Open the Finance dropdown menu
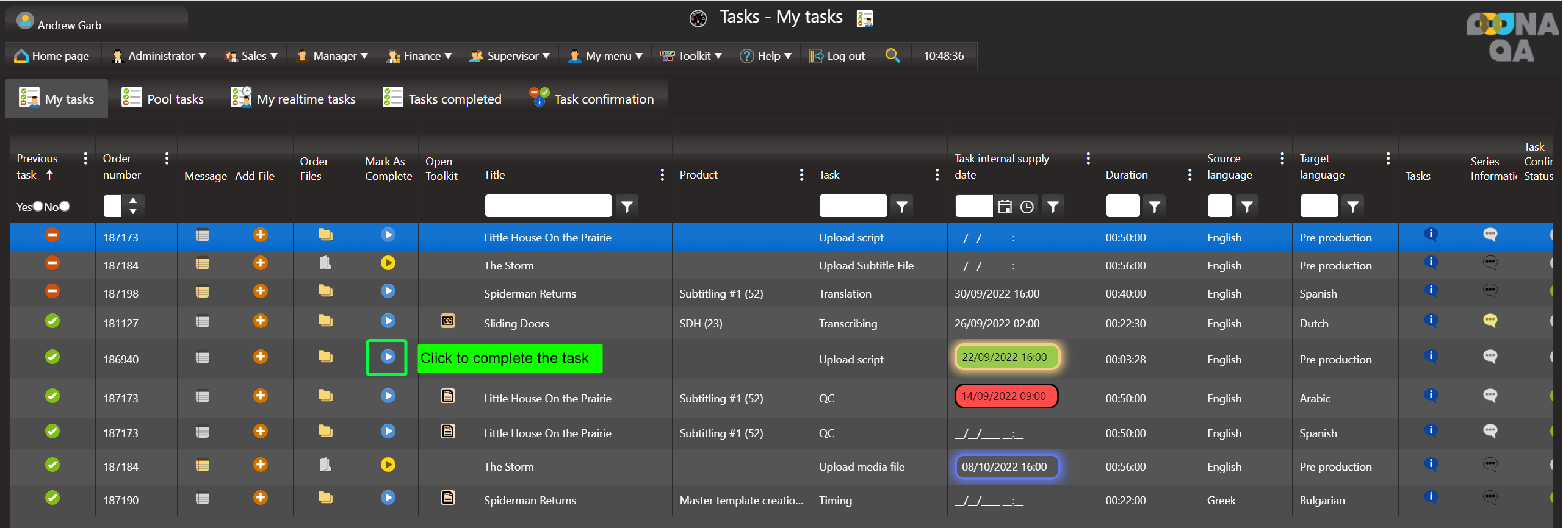 coord(420,56)
